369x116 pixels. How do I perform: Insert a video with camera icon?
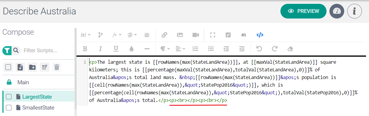pyautogui.click(x=196, y=35)
